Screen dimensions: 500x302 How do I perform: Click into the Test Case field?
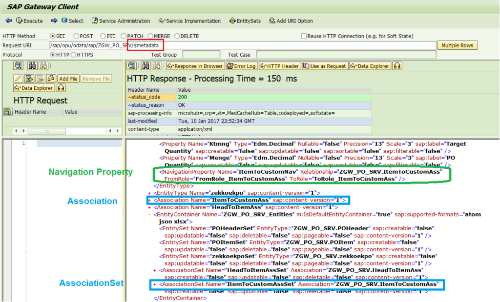pyautogui.click(x=346, y=55)
